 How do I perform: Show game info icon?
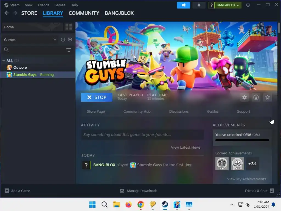tap(256, 97)
